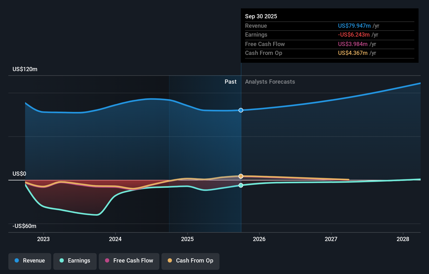Screen dimensions: 429x274
Task: Open the Sep 30 2025 tooltip header
Action: pos(261,16)
